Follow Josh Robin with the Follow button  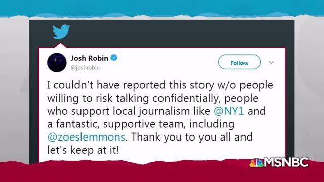[239, 62]
